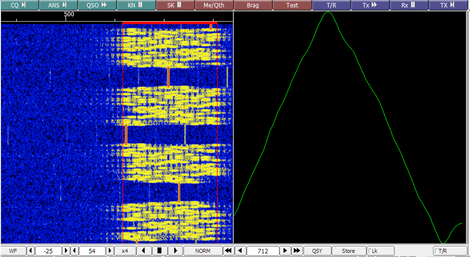Run the Test macro
The image size is (470, 257).
click(x=292, y=5)
